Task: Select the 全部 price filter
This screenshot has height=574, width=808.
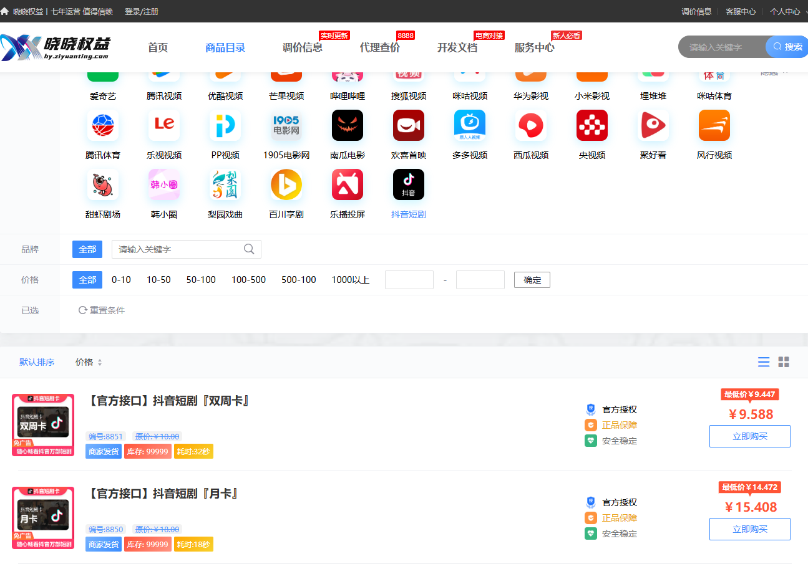Action: [x=87, y=280]
